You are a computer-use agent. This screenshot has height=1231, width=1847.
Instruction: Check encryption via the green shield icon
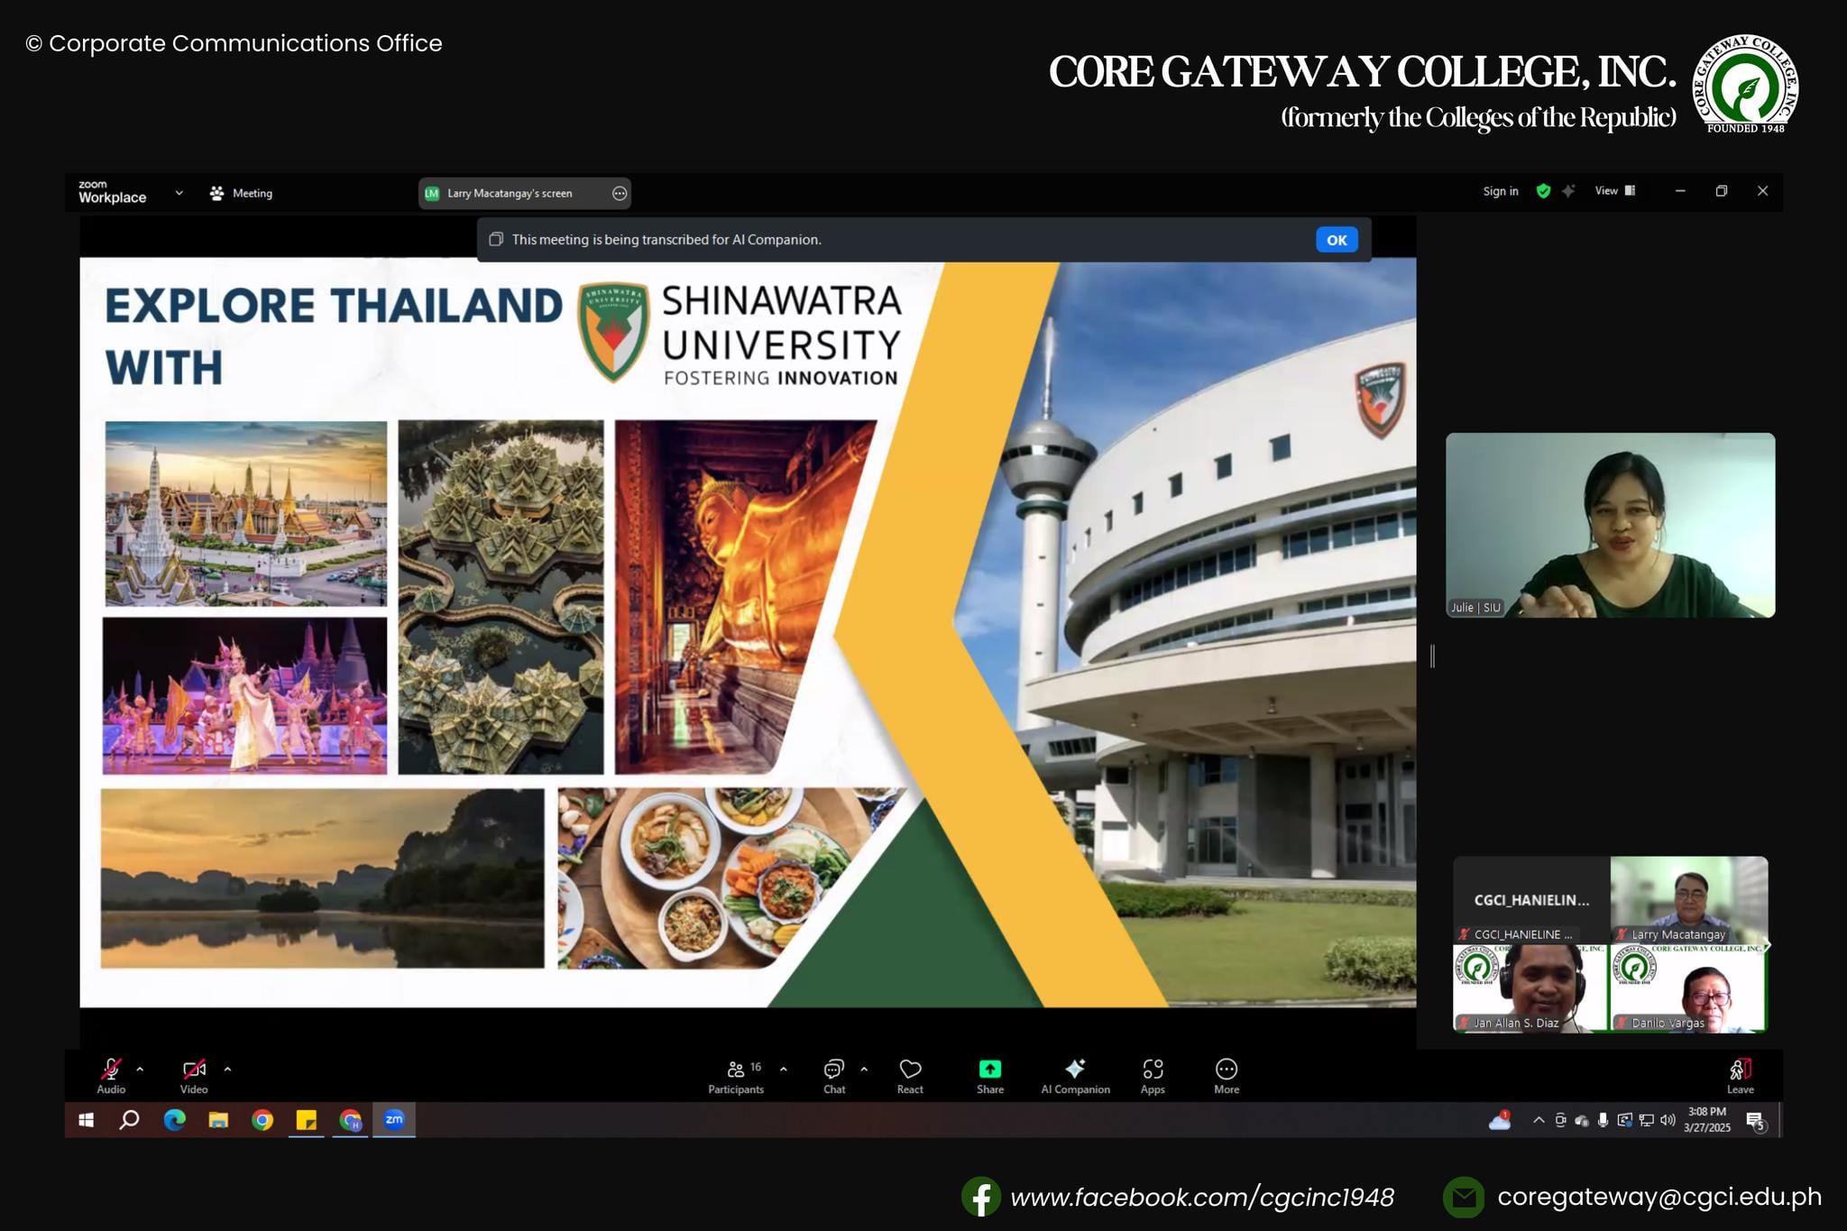(x=1543, y=191)
